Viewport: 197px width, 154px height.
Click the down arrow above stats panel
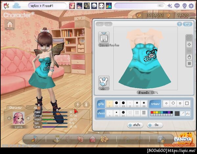point(86,104)
